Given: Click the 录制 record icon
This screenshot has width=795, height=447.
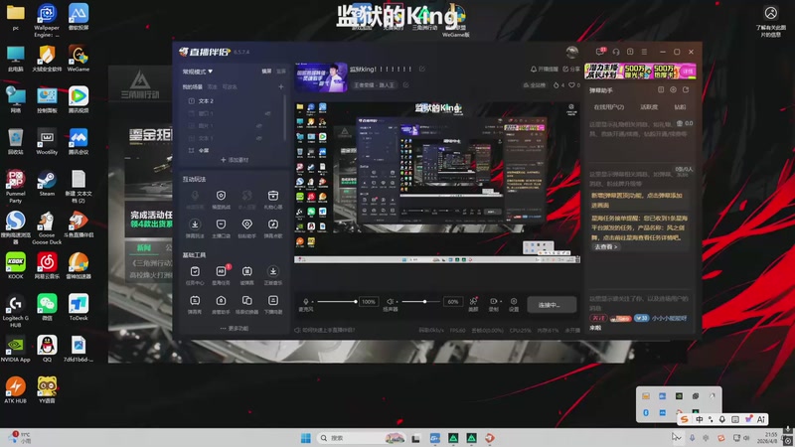Looking at the screenshot, I should click(x=493, y=301).
